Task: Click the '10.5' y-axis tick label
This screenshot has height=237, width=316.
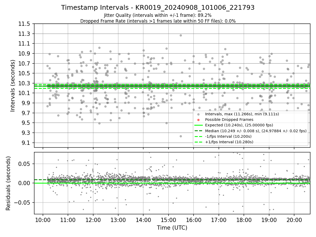Action: point(24,73)
